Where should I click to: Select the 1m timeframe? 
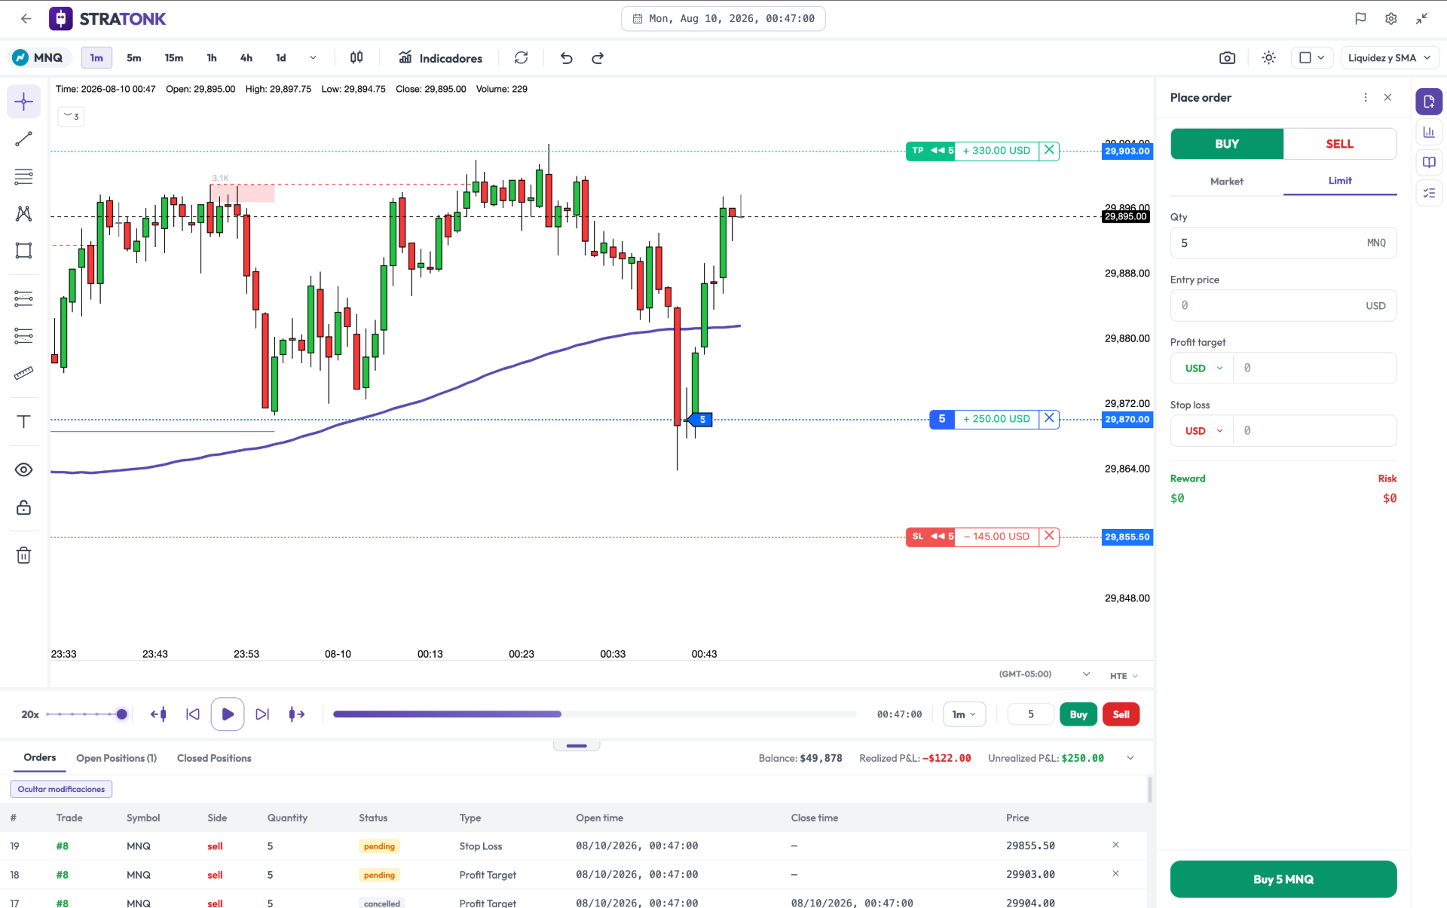point(96,58)
